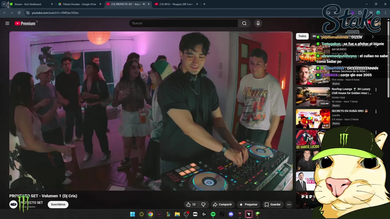Open SECRETO EN DUBÁI BRO title link
Viewport: 390px width, 219px height.
[x=350, y=111]
